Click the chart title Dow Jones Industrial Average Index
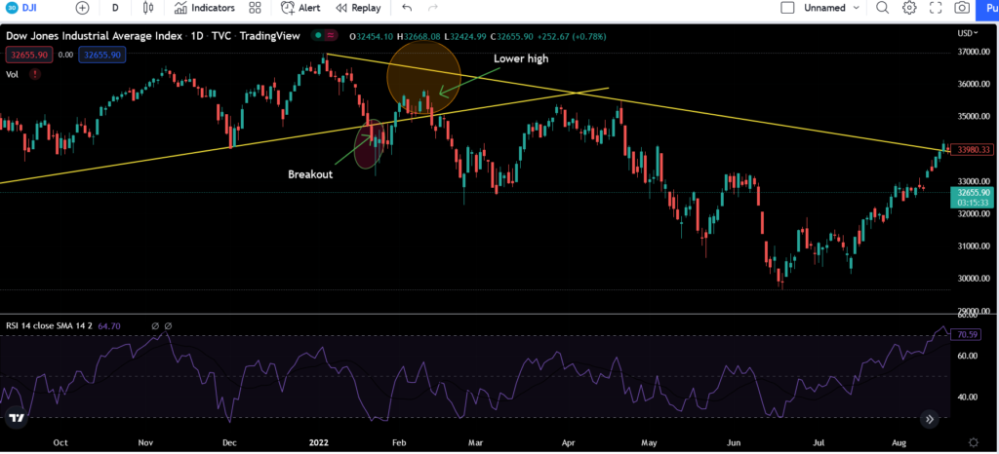 point(95,36)
